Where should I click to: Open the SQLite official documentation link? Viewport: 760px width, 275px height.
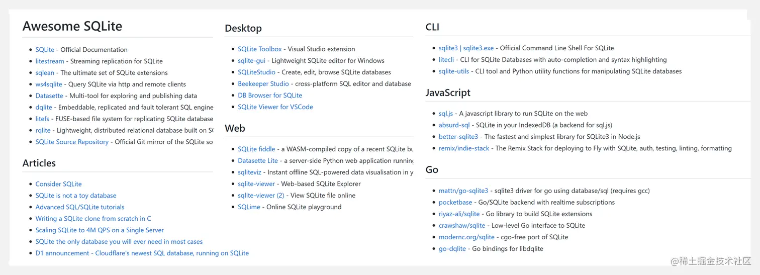[x=45, y=50]
